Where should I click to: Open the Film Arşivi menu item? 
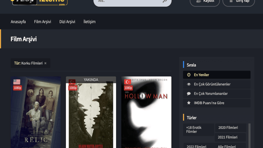click(42, 22)
